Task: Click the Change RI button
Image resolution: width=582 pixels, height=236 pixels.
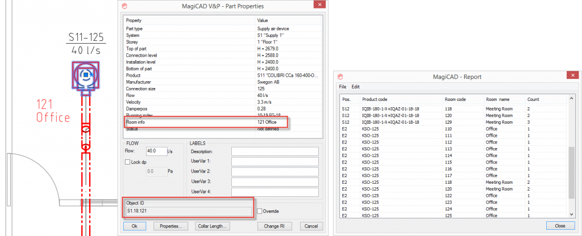Action: [275, 226]
